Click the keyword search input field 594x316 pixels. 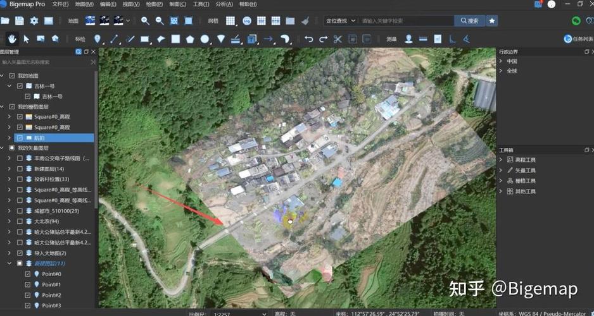pos(406,21)
